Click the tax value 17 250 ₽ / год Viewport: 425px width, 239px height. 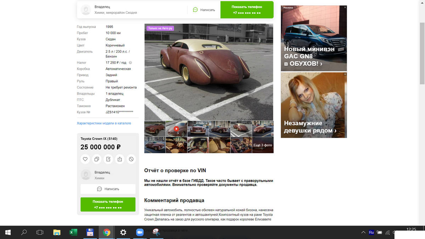click(116, 63)
